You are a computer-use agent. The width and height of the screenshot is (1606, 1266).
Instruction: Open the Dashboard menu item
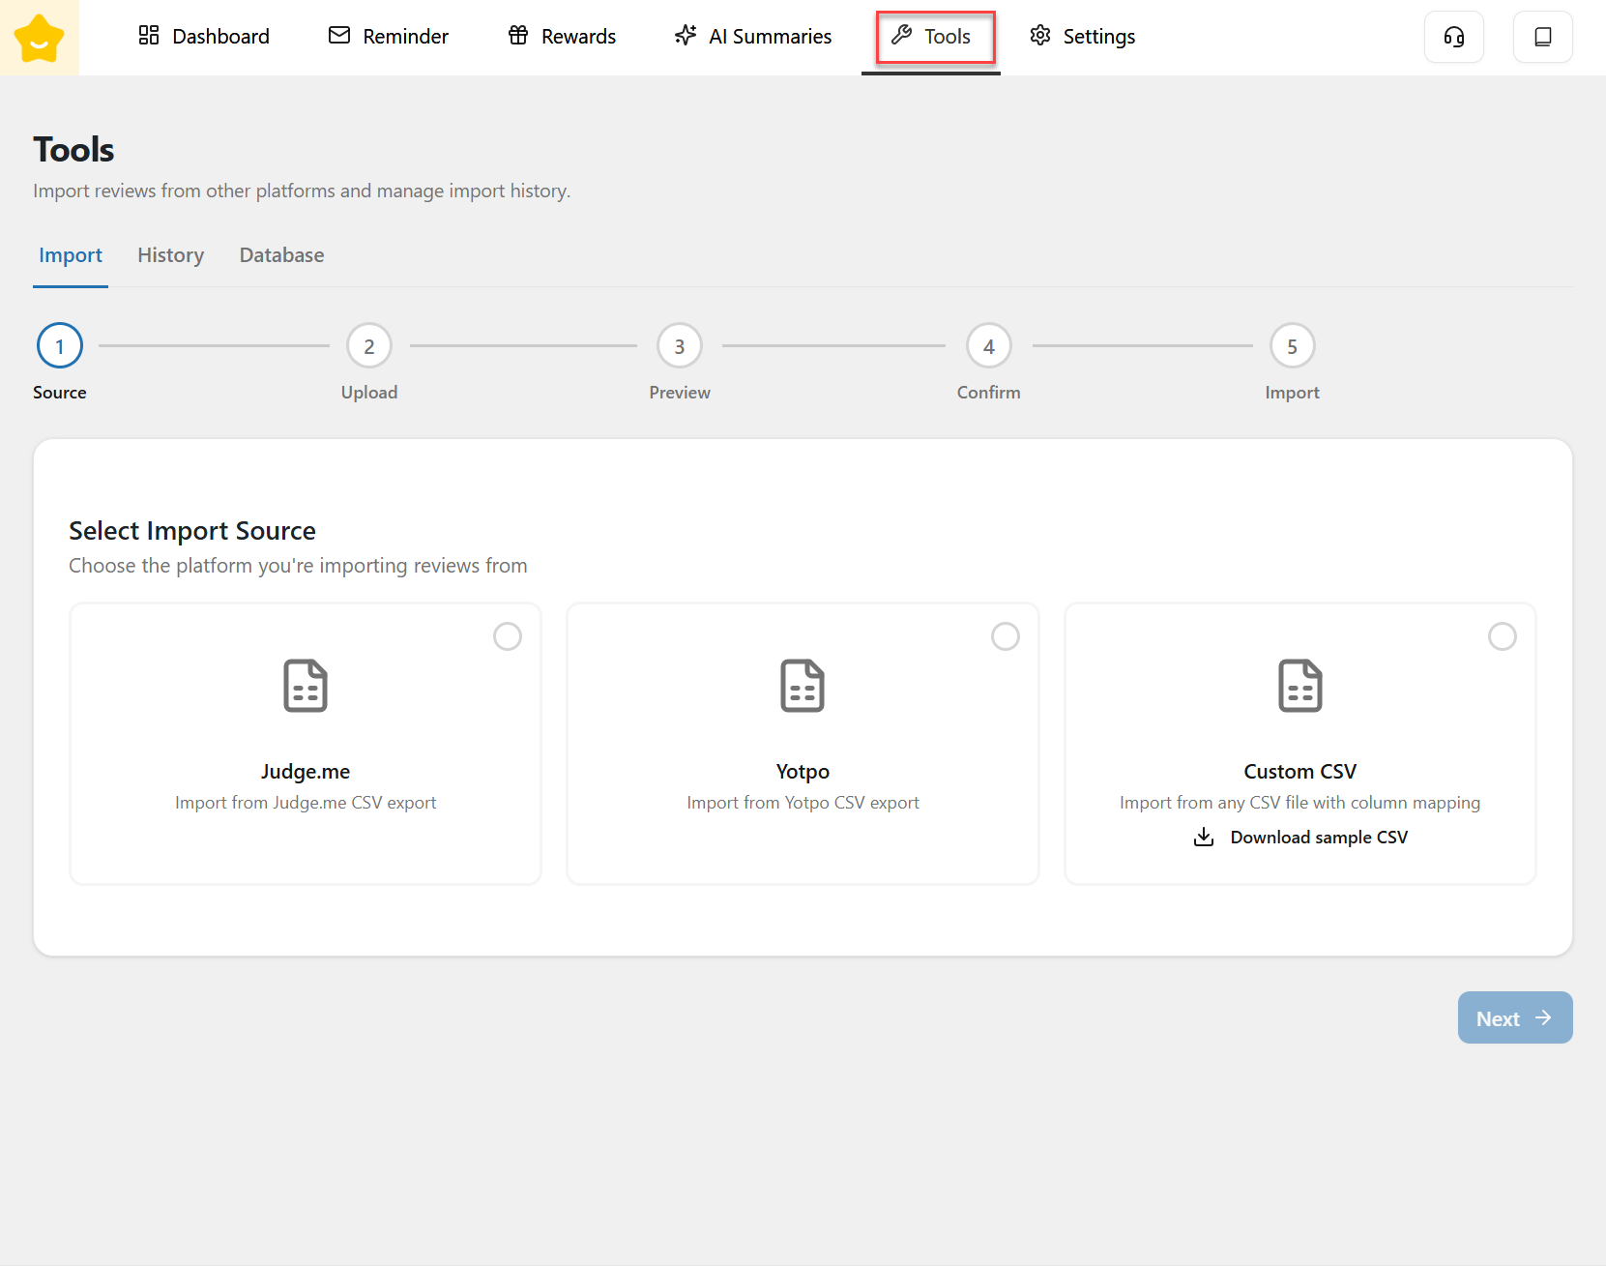204,37
